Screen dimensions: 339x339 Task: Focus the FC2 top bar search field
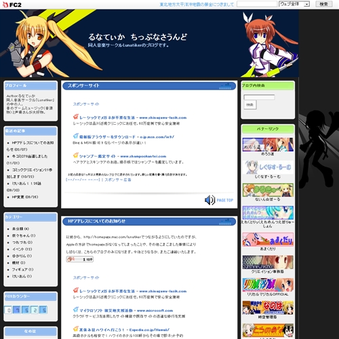coord(257,4)
